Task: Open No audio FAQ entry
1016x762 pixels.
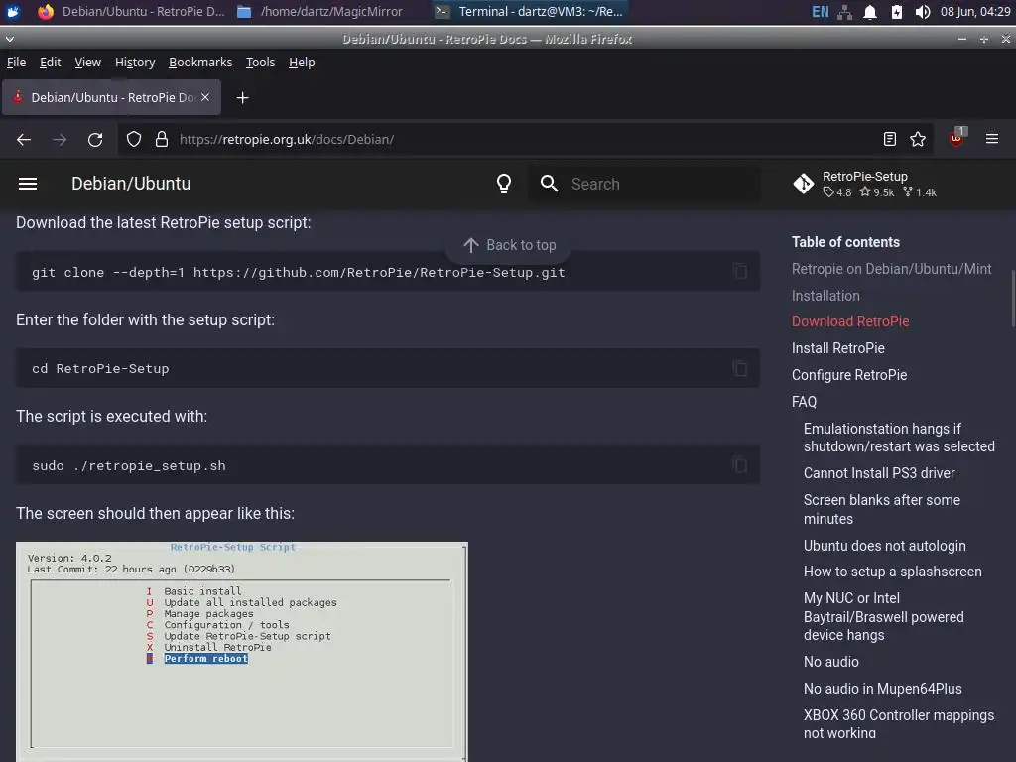Action: [x=830, y=662]
